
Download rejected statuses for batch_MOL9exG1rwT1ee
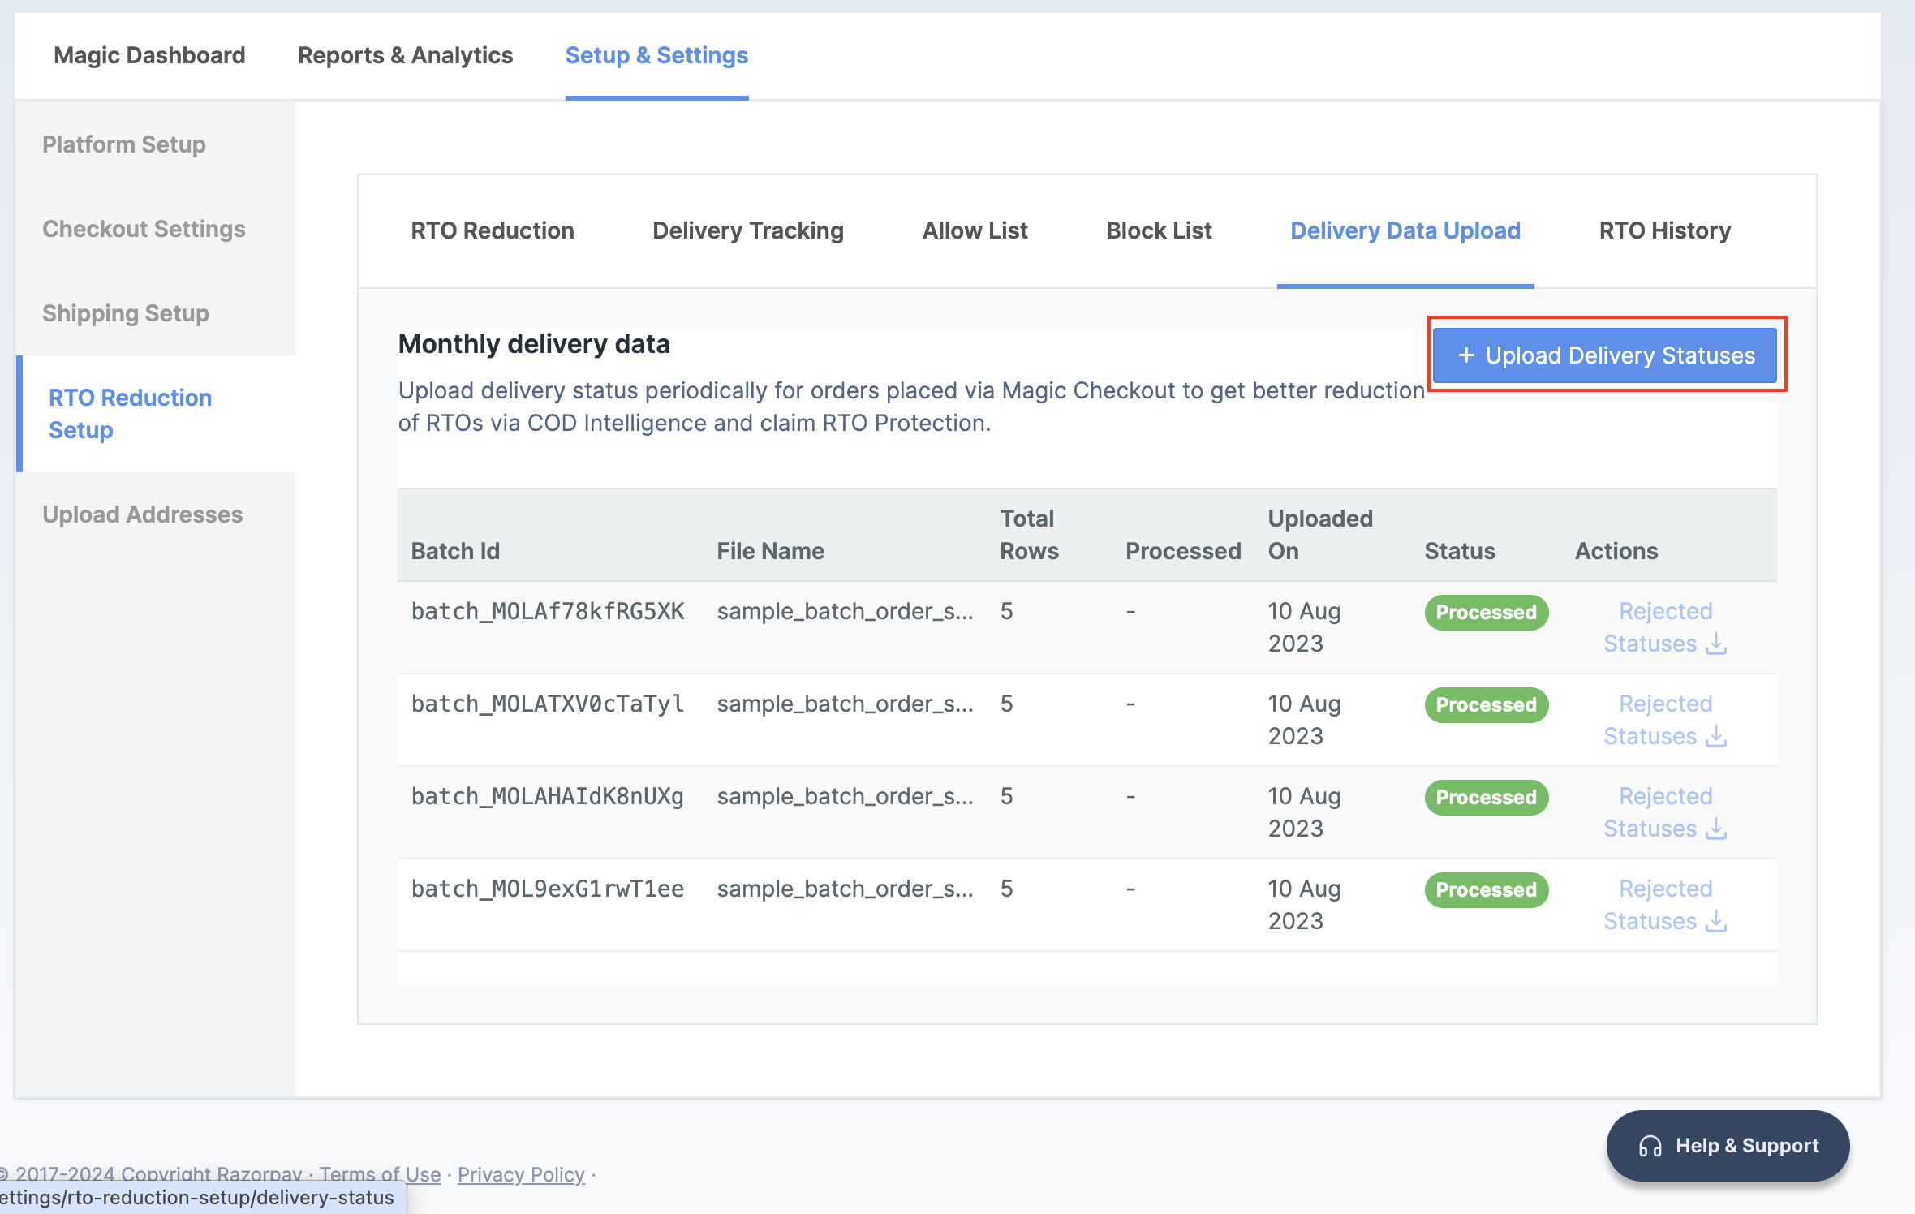pyautogui.click(x=1716, y=921)
